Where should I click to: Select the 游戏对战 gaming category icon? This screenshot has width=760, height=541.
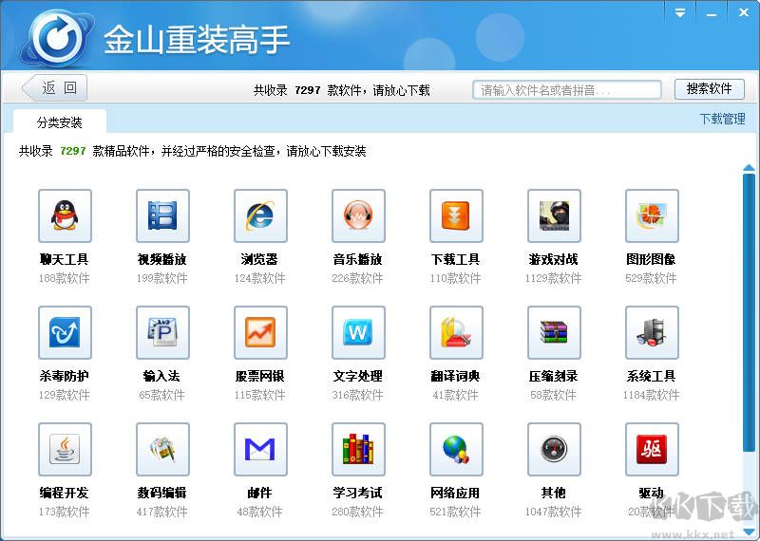(554, 216)
